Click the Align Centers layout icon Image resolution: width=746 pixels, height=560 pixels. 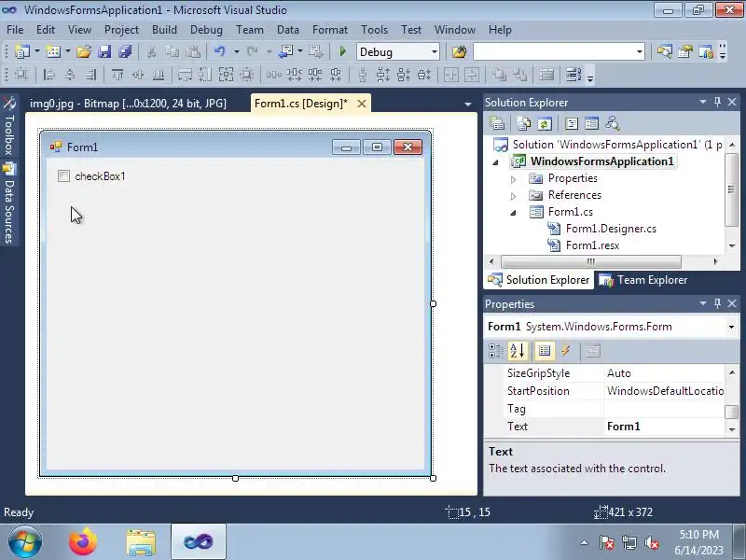click(x=70, y=75)
